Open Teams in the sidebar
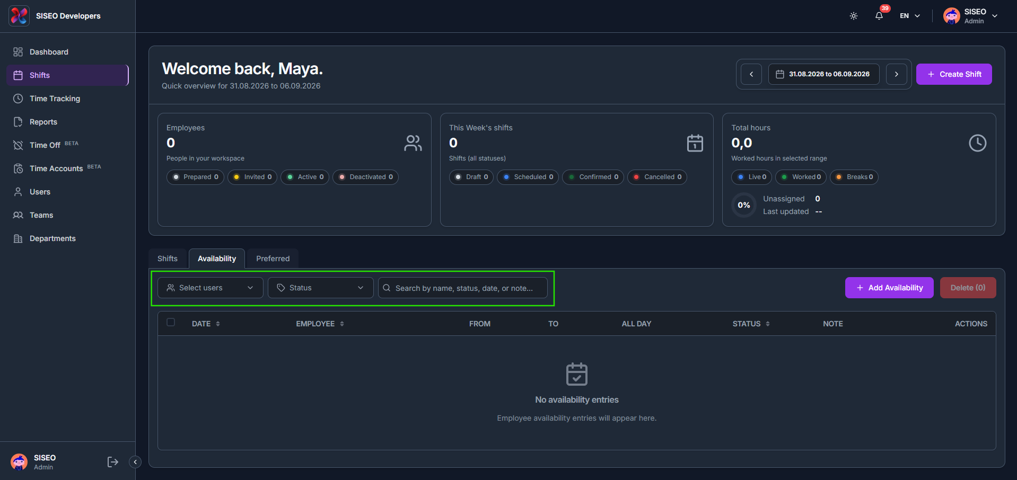 pyautogui.click(x=68, y=215)
